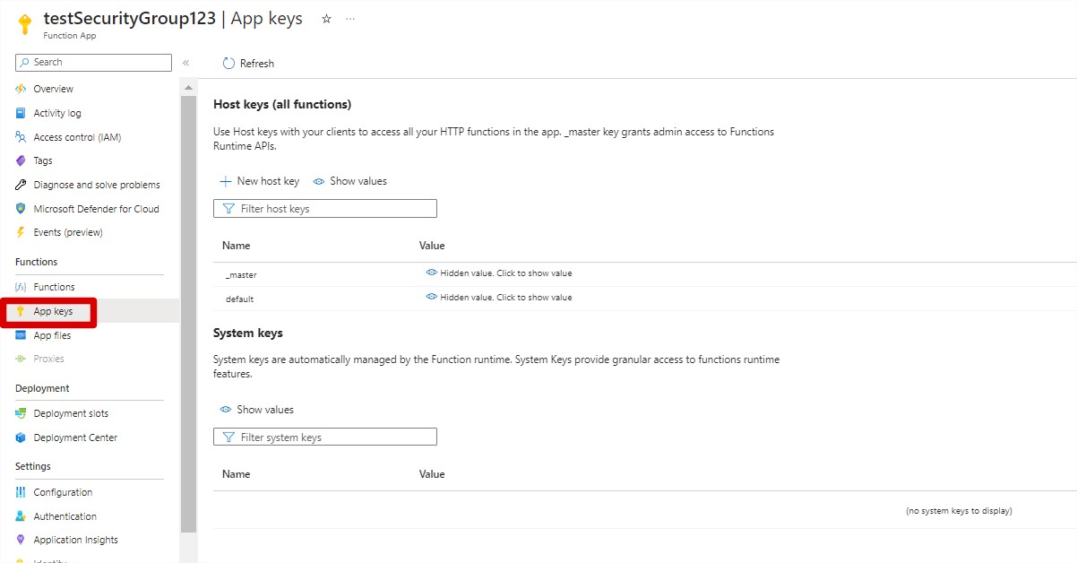Viewport: 1077px width, 563px height.
Task: Collapse the sidebar with double chevron
Action: click(x=186, y=63)
